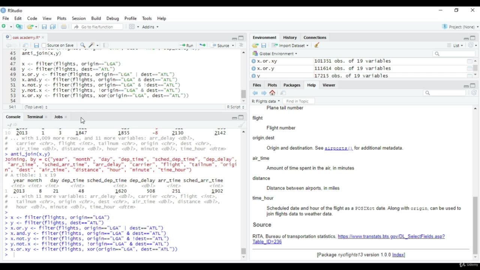
Task: Switch to the History tab
Action: pyautogui.click(x=290, y=37)
